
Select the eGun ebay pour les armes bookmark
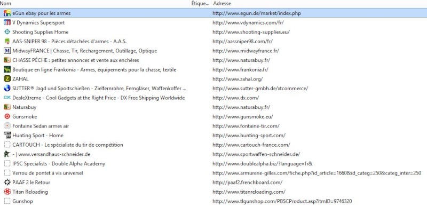(42, 13)
